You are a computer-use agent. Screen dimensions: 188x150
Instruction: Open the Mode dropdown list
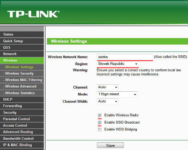pyautogui.click(x=117, y=94)
